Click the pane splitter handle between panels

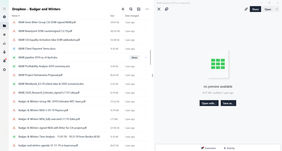coord(153,75)
